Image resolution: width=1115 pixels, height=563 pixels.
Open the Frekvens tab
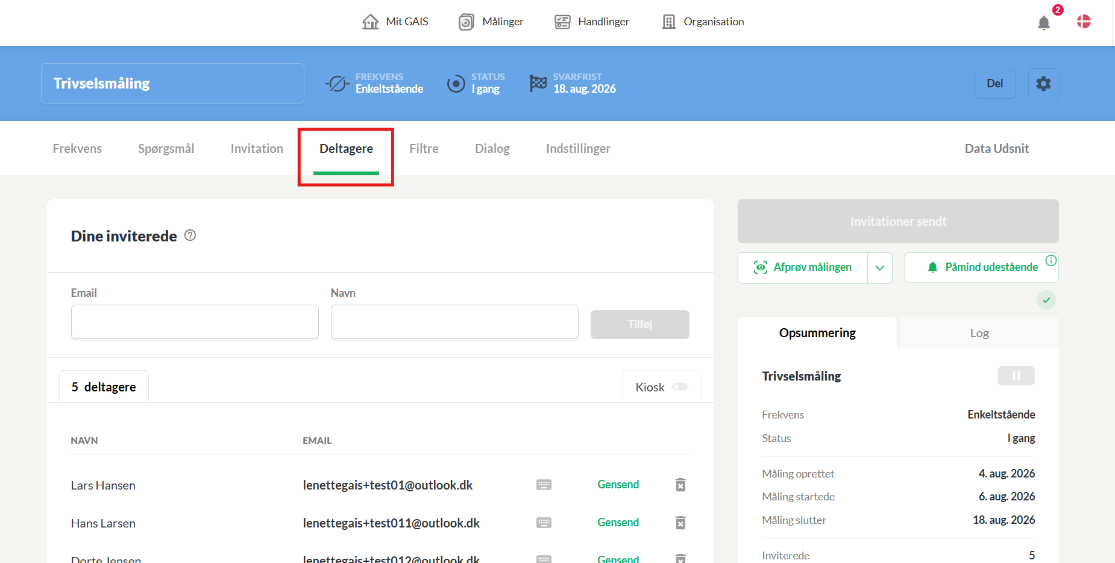click(77, 149)
